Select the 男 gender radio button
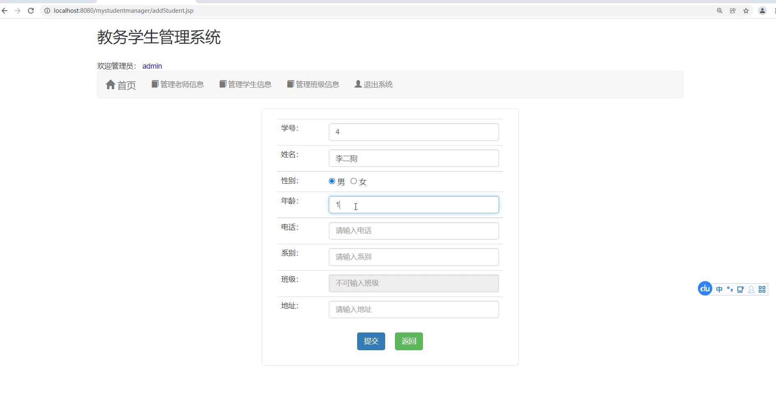This screenshot has height=411, width=776. point(332,181)
